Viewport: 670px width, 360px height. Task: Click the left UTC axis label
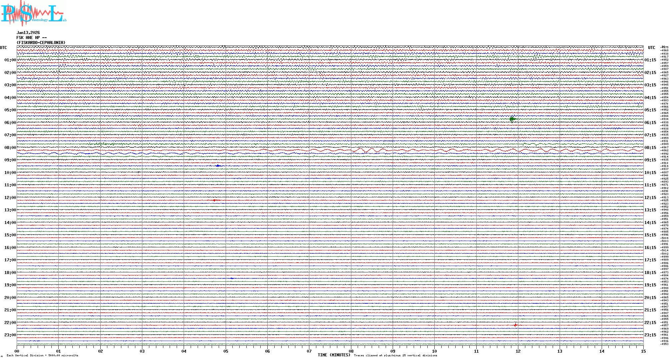tap(3, 48)
